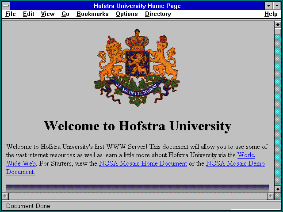Screen dimensions: 283x212
Task: Open the Help menu
Action: pyautogui.click(x=271, y=14)
